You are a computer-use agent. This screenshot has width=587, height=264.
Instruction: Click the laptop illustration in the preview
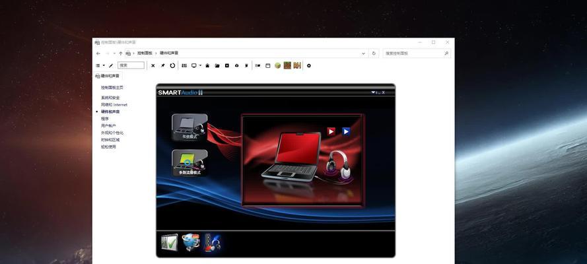(x=292, y=156)
